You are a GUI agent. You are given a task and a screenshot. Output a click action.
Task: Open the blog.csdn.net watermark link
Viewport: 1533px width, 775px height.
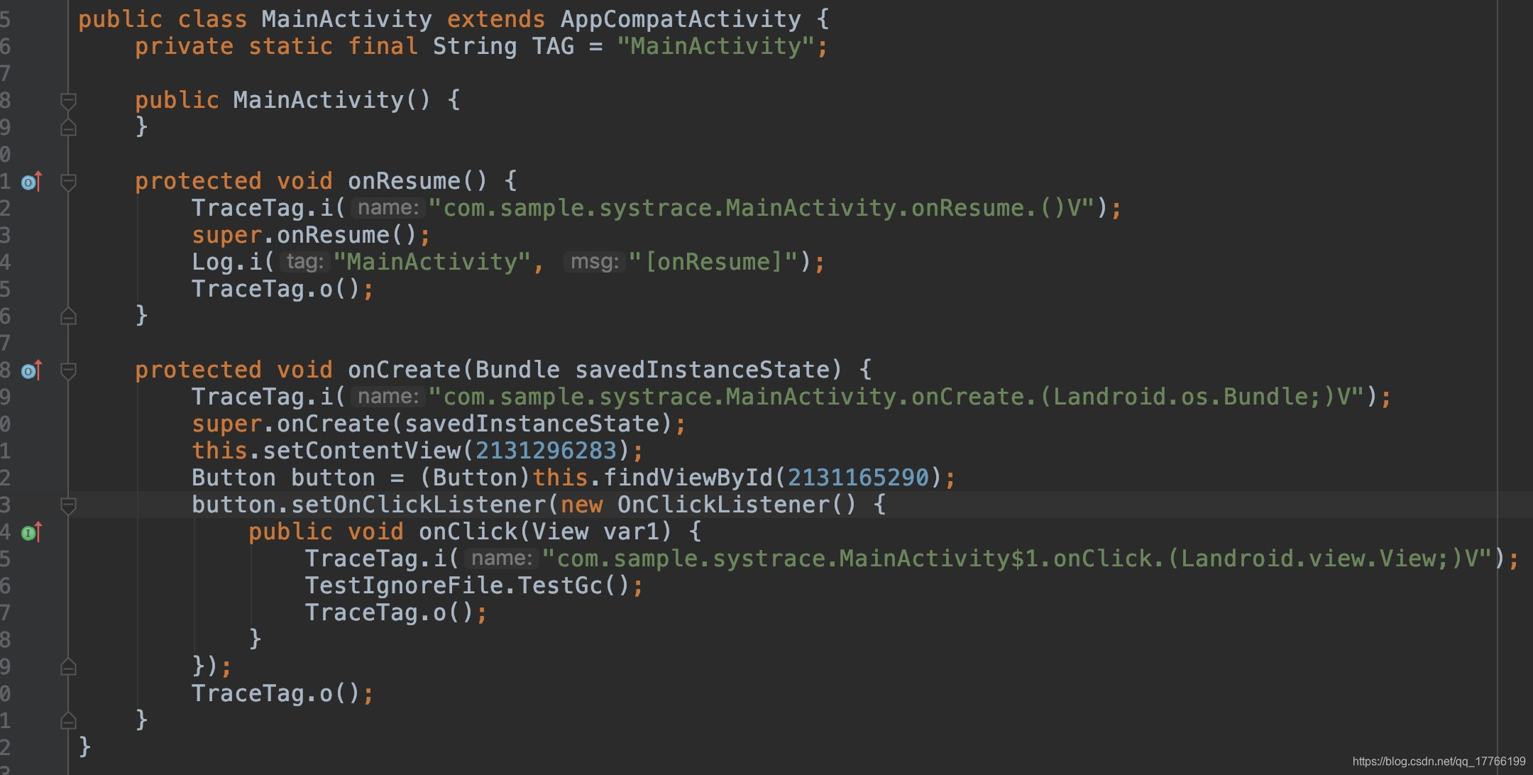(x=1438, y=762)
